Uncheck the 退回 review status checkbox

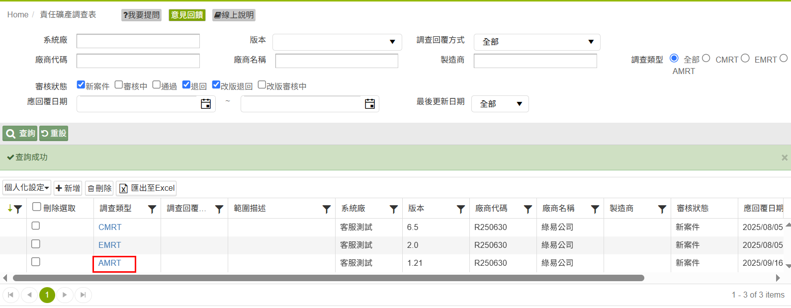tap(186, 84)
